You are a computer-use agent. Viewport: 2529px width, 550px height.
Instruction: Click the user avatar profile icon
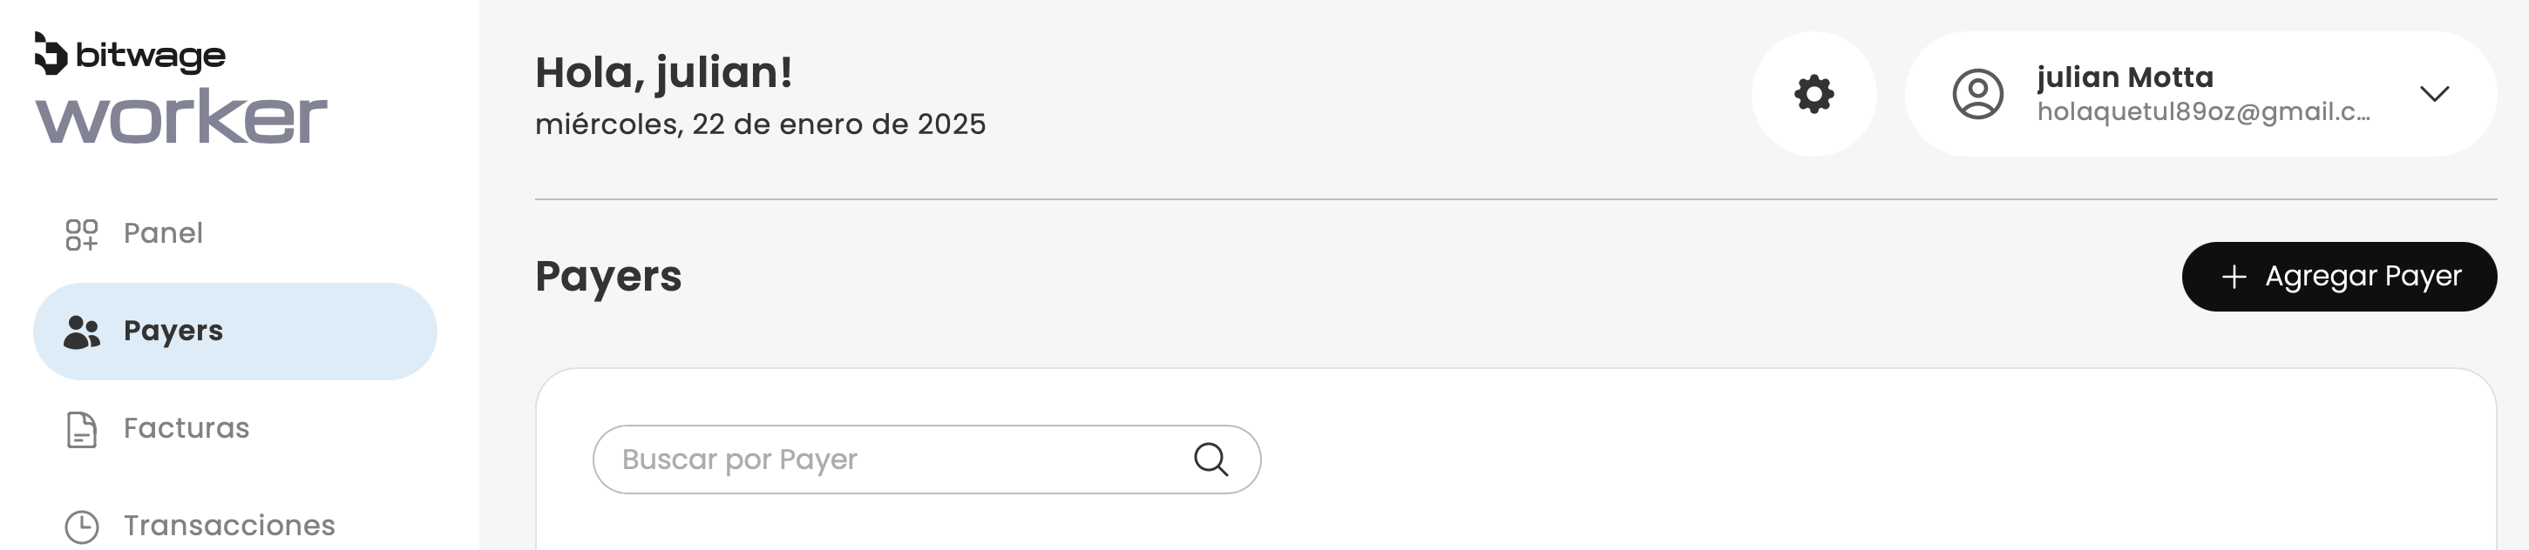(1977, 94)
